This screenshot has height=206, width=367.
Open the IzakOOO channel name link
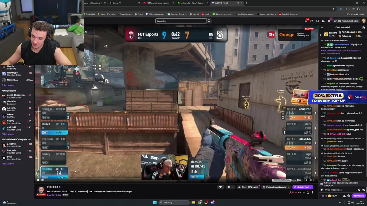pyautogui.click(x=52, y=187)
